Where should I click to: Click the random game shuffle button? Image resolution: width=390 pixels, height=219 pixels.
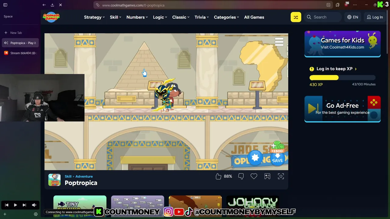(x=296, y=17)
